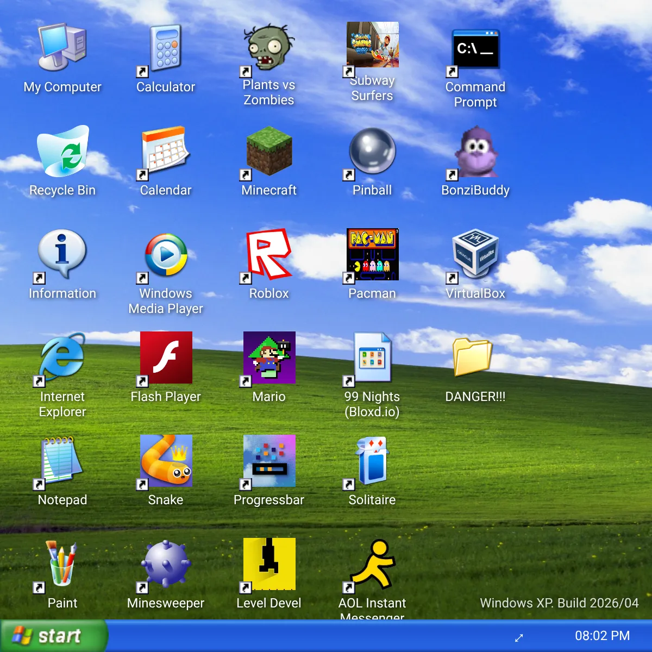Launch AOL Instant Messenger

pos(372,565)
